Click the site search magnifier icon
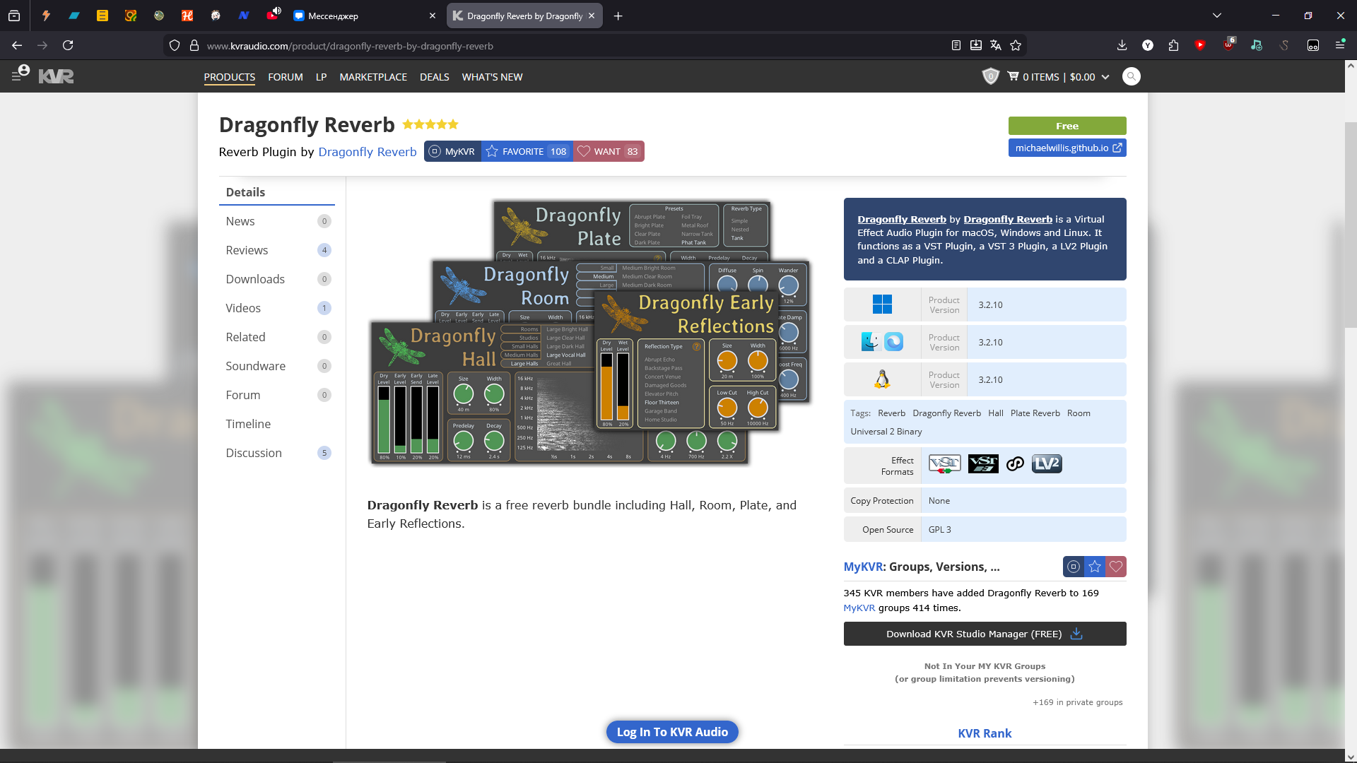 coord(1131,76)
